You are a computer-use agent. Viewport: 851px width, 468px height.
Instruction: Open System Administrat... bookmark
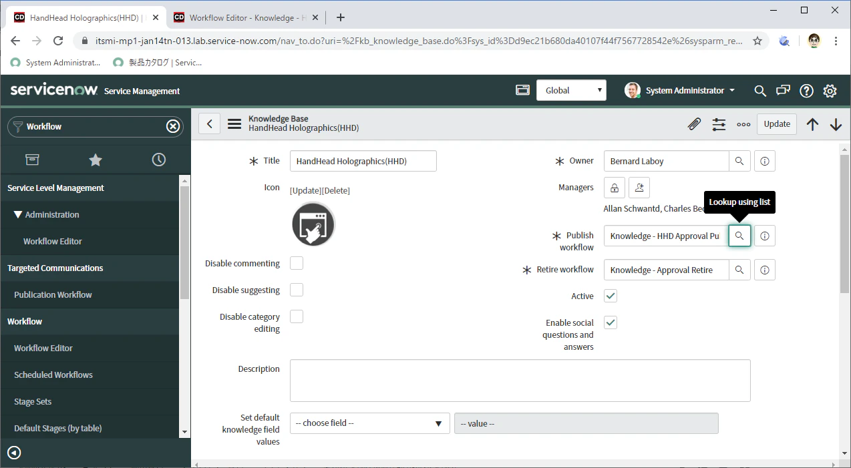55,62
